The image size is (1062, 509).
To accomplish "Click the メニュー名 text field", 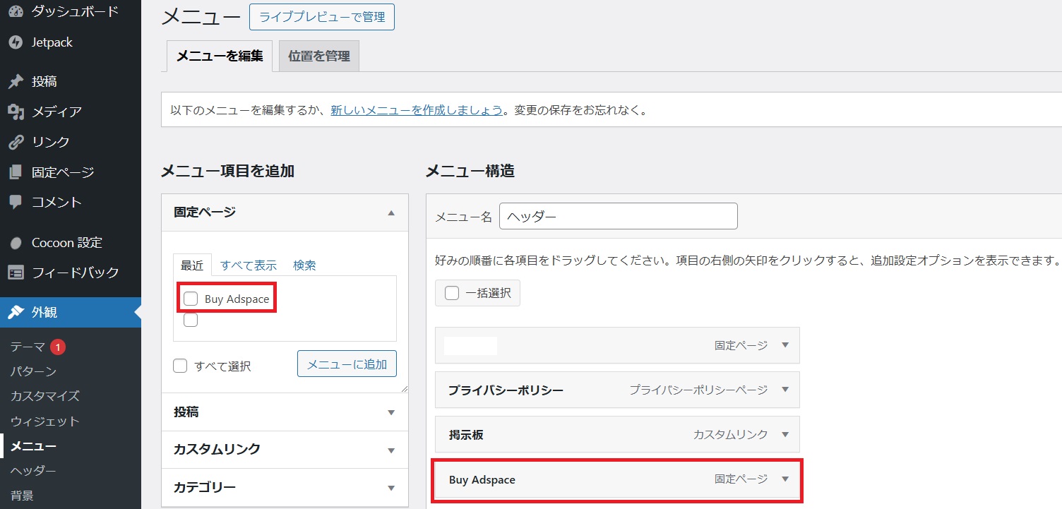I will [x=618, y=217].
